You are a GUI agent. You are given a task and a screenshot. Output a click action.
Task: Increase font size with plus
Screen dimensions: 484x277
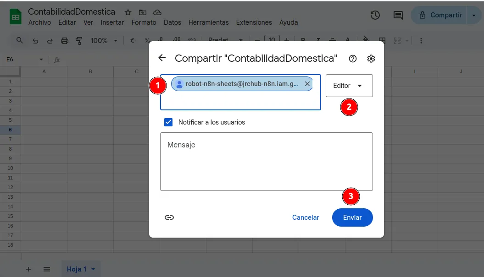pyautogui.click(x=286, y=40)
